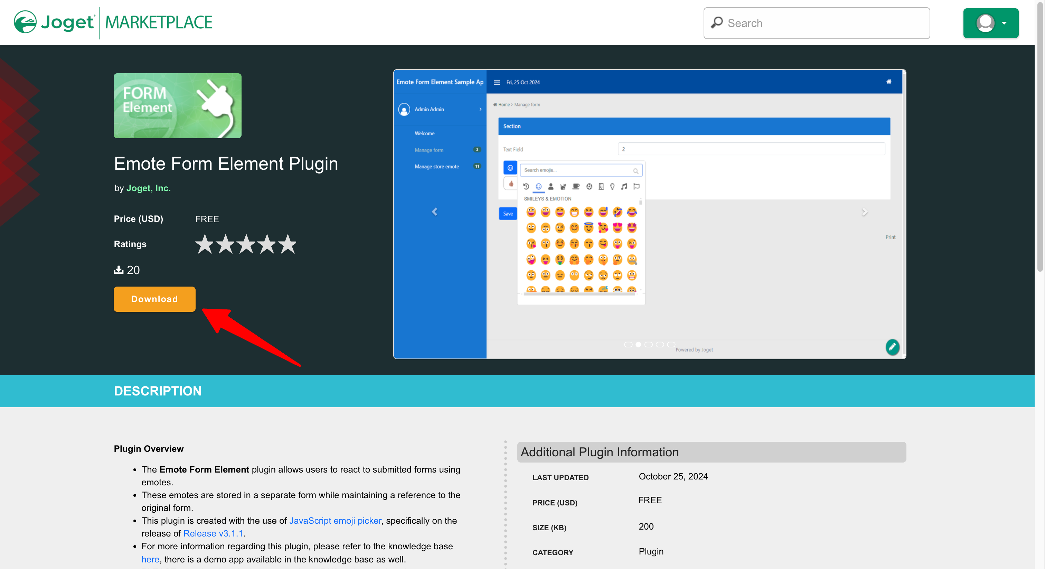This screenshot has height=569, width=1045.
Task: Select the third carousel indicator dot
Action: [x=649, y=345]
